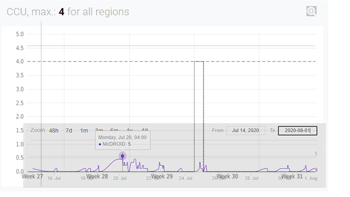Select the highlighted Jul 20 data point
The height and width of the screenshot is (197, 350).
tap(122, 156)
